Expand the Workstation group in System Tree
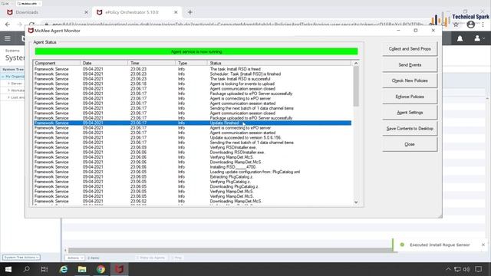 (x=8, y=90)
